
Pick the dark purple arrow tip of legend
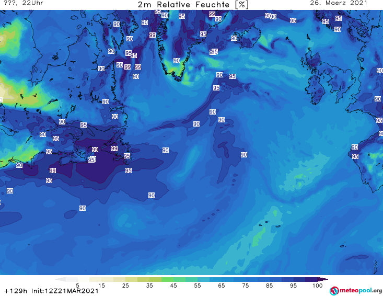323,279
